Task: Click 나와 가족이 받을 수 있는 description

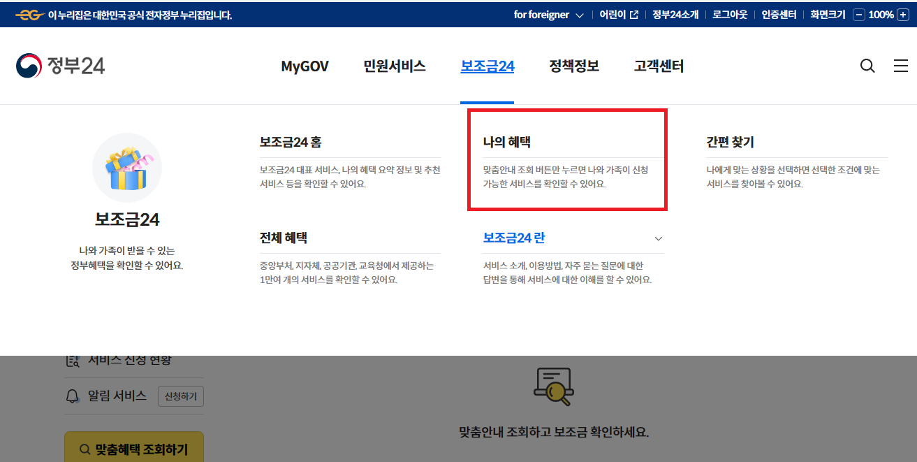Action: [127, 257]
